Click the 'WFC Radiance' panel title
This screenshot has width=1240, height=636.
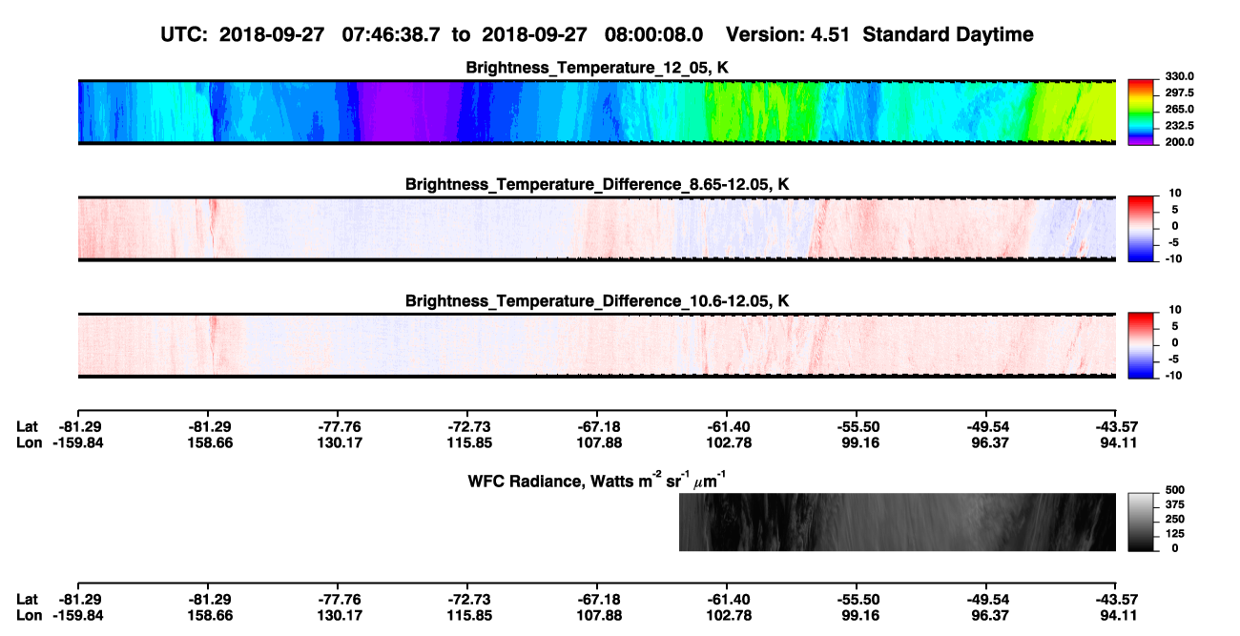(x=598, y=480)
